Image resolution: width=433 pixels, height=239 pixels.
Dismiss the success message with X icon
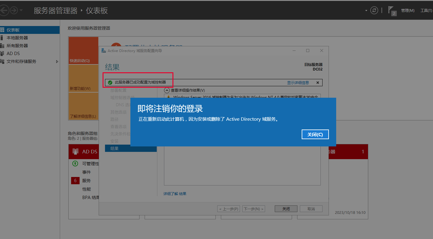pos(318,83)
